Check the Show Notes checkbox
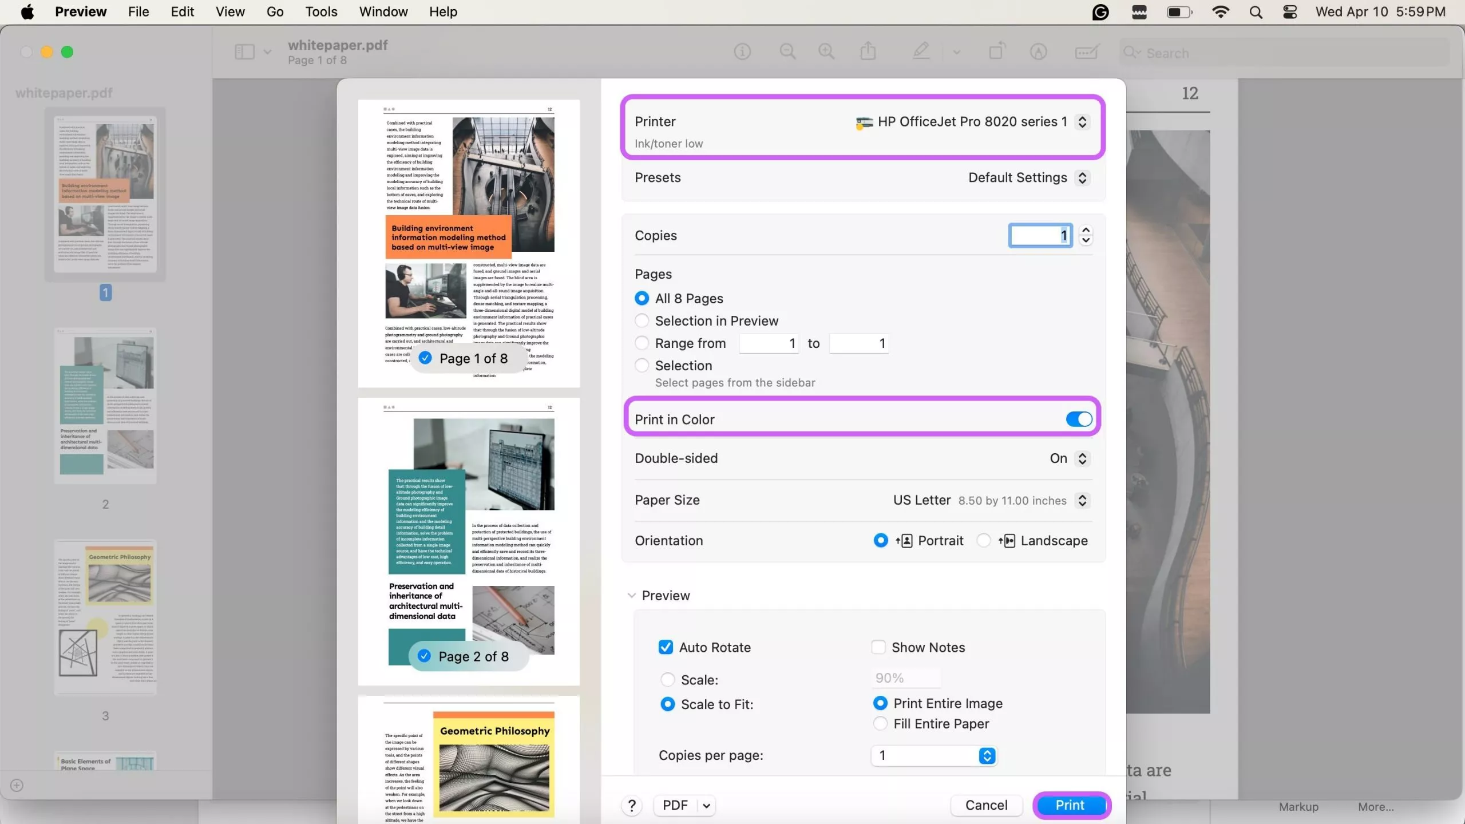The width and height of the screenshot is (1465, 824). [x=878, y=647]
